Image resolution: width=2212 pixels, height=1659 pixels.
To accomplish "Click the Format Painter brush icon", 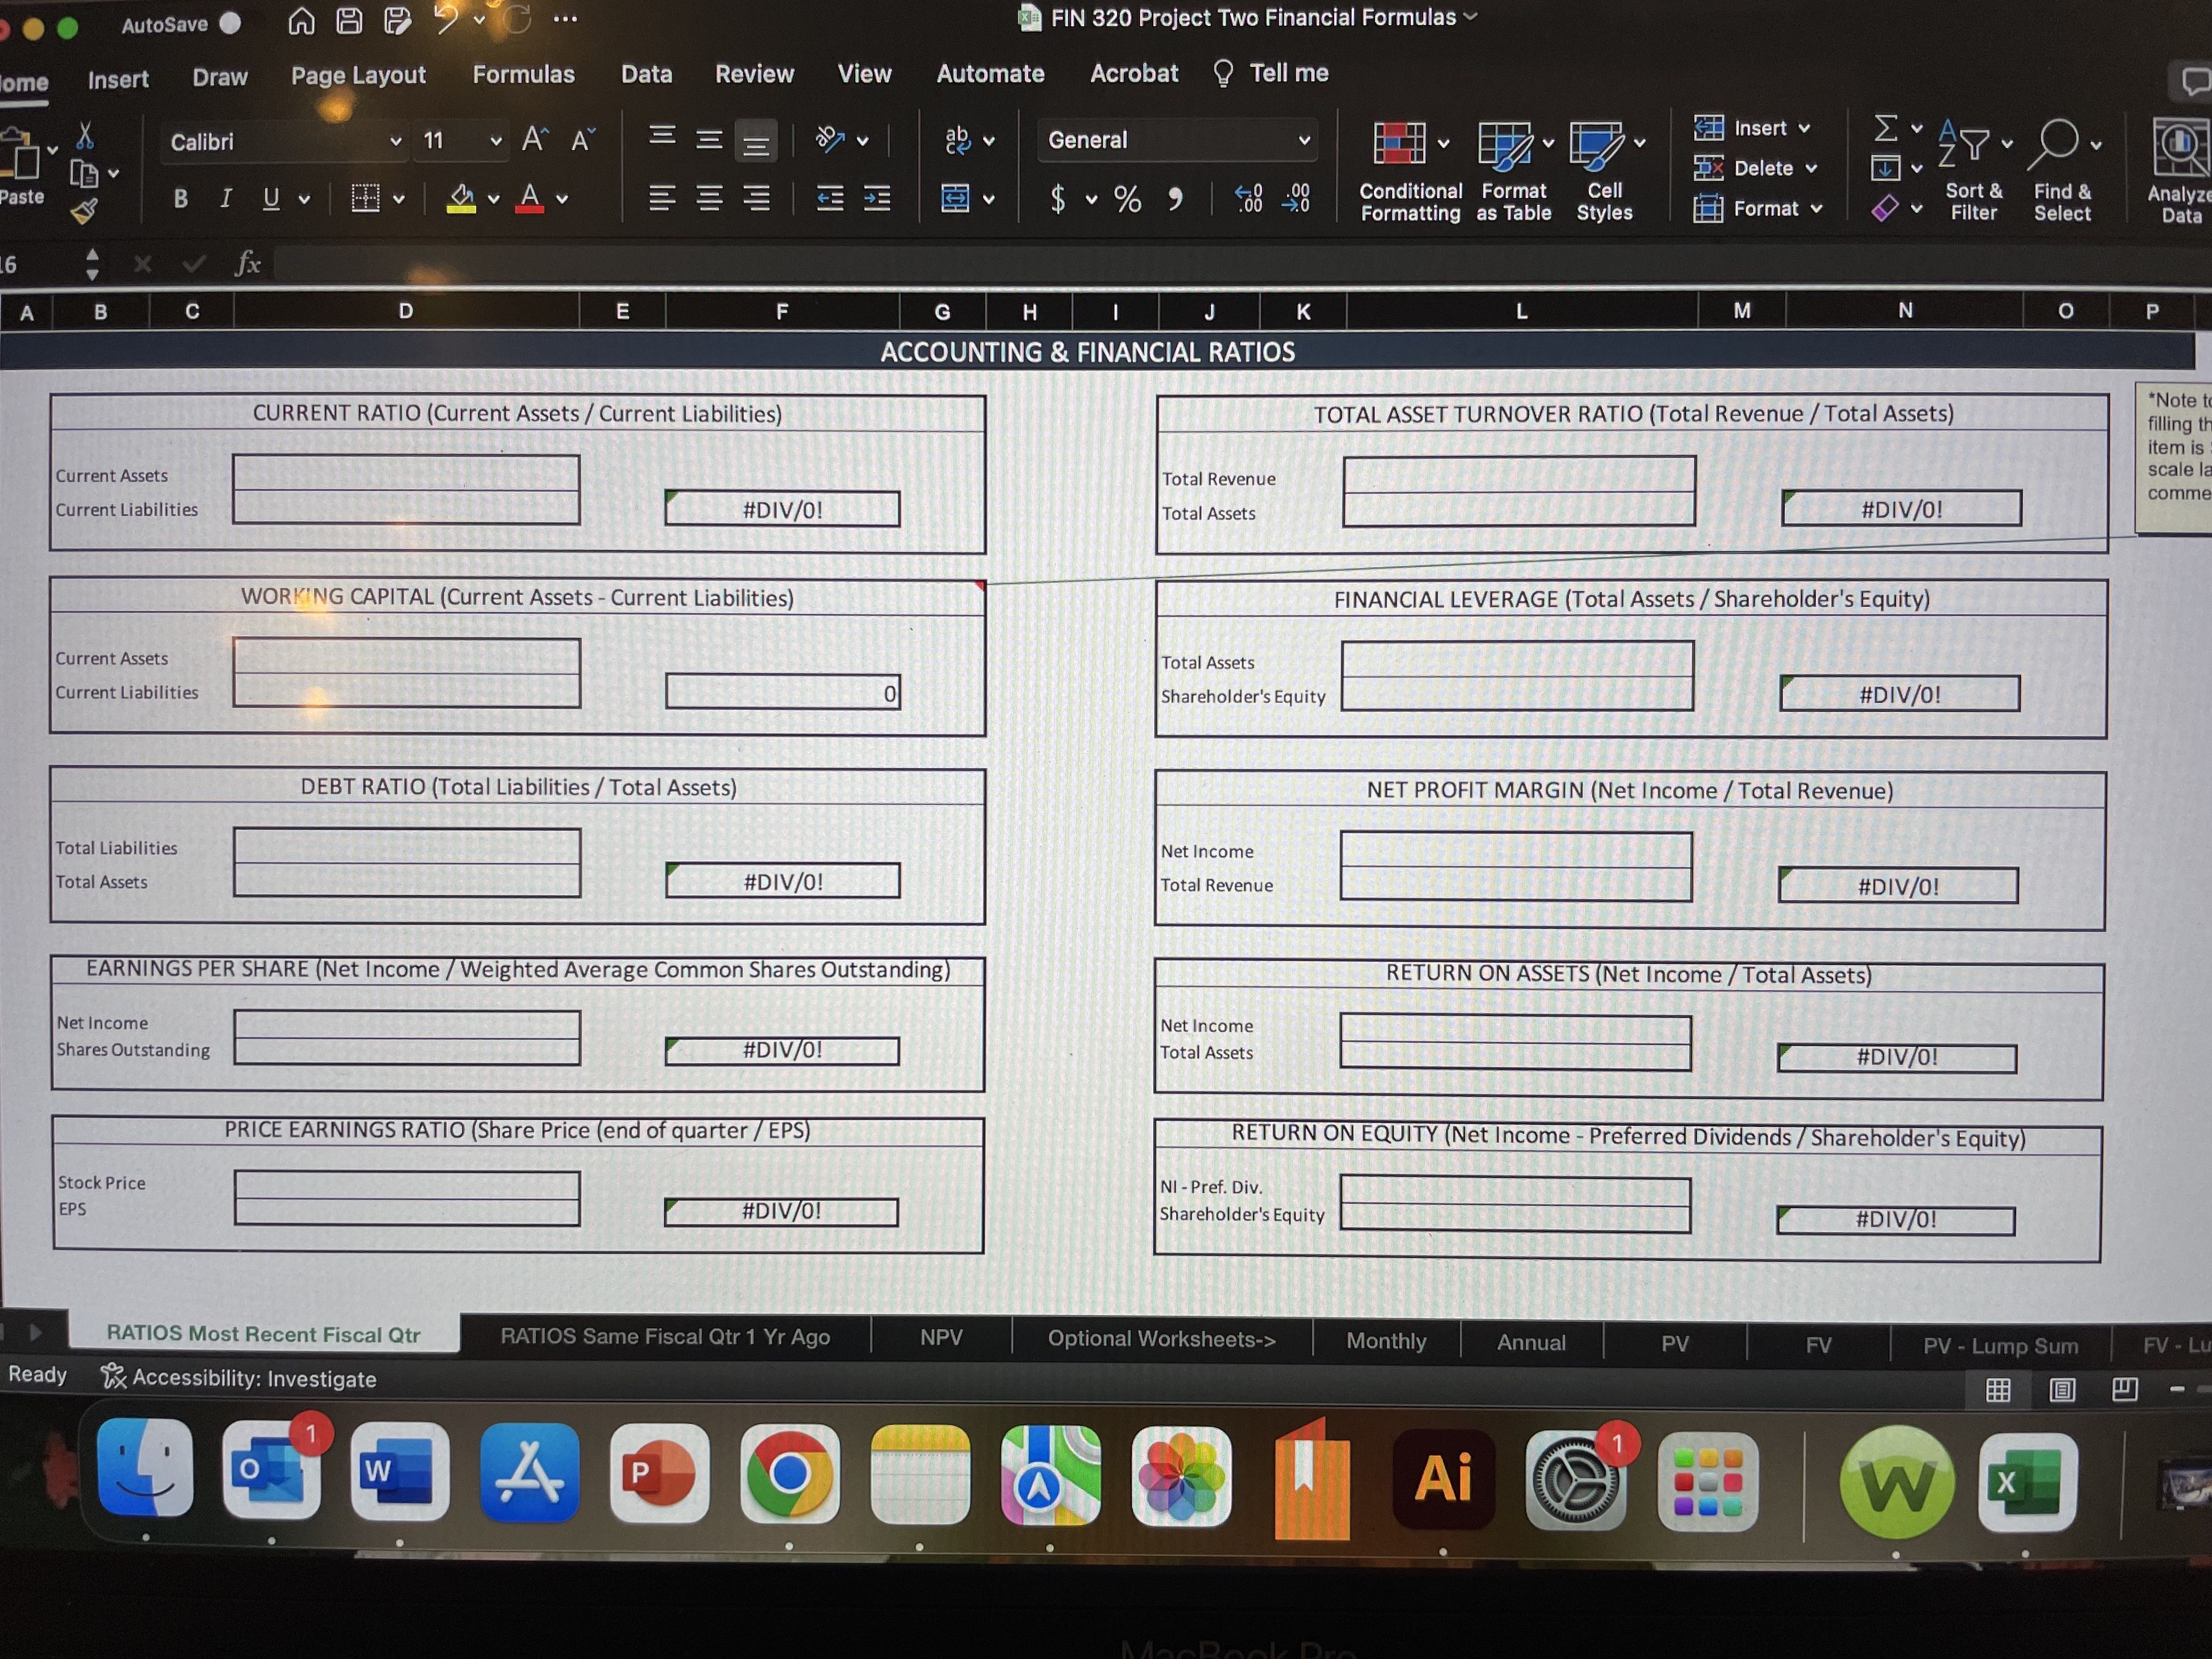I will [x=85, y=211].
